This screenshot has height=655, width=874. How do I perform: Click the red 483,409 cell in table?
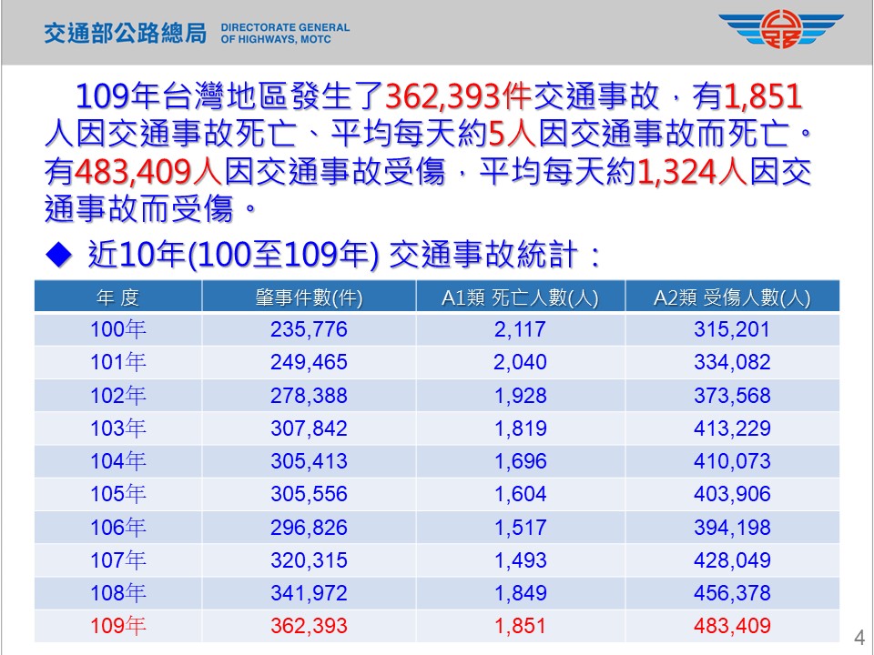[731, 626]
